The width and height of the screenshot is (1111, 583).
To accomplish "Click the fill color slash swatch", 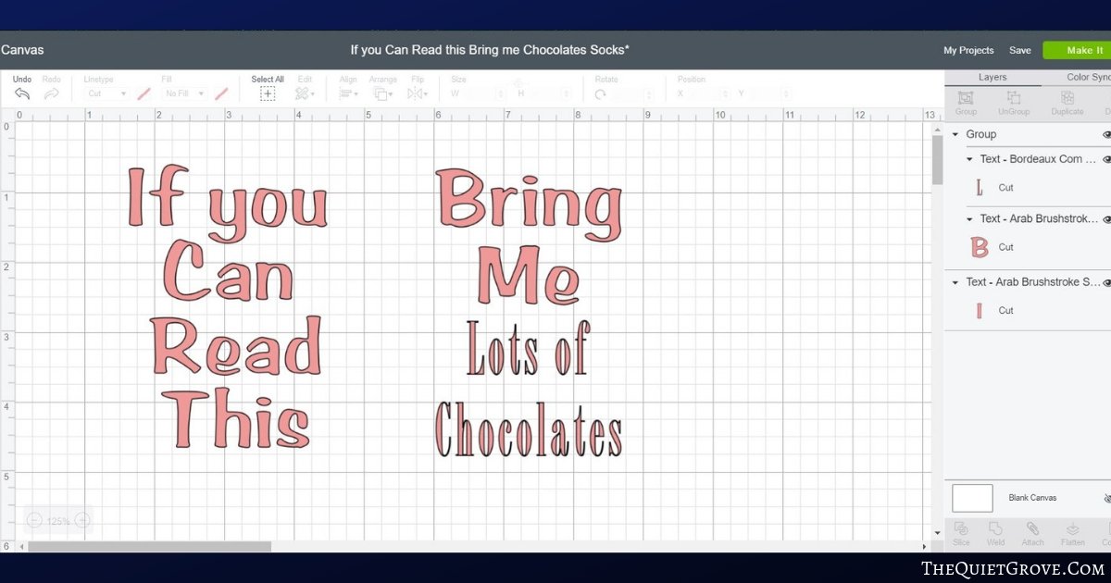I will (x=221, y=93).
